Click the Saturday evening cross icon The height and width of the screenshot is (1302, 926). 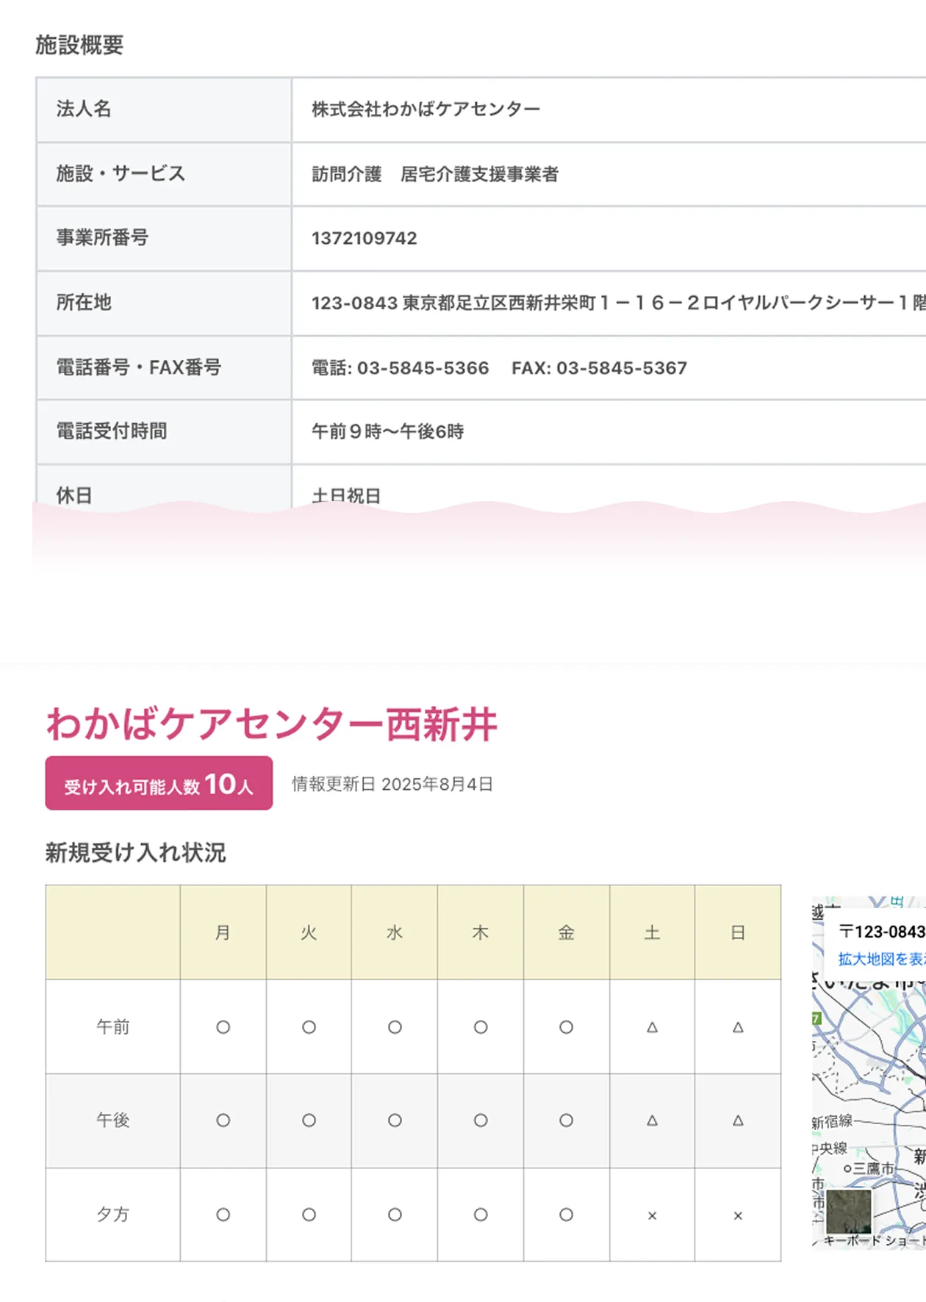(652, 1215)
